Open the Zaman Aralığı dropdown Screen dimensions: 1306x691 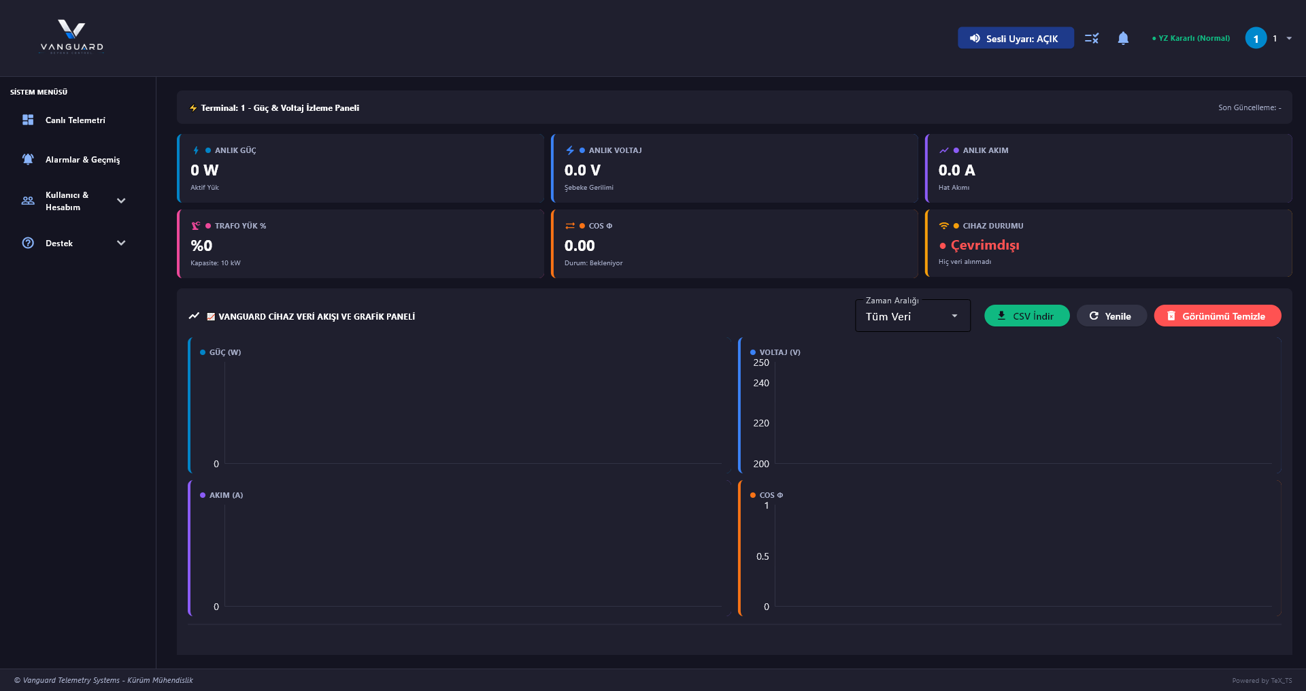[912, 316]
